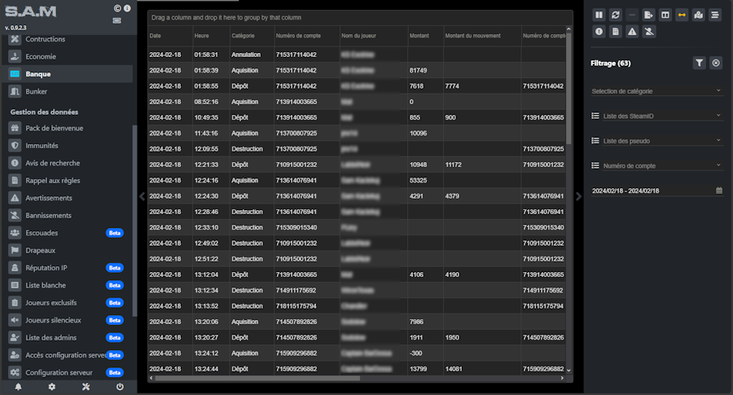The height and width of the screenshot is (395, 733).
Task: Click the refresh arrows icon
Action: click(616, 15)
